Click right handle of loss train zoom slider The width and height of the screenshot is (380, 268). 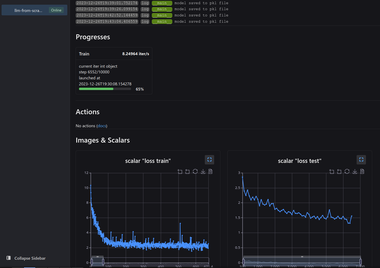(103, 261)
